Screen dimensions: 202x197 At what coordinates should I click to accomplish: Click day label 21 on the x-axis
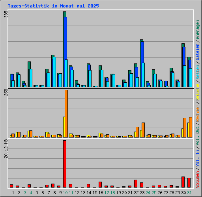click(x=130, y=193)
